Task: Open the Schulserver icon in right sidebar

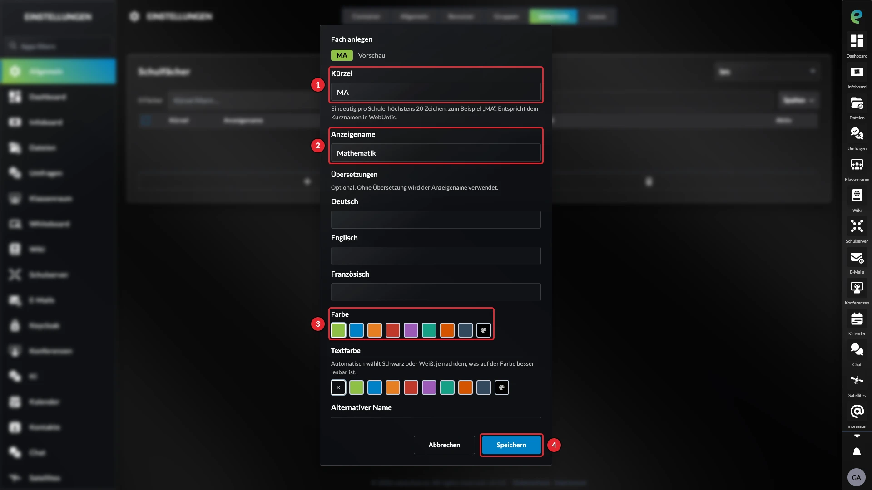Action: (x=857, y=226)
